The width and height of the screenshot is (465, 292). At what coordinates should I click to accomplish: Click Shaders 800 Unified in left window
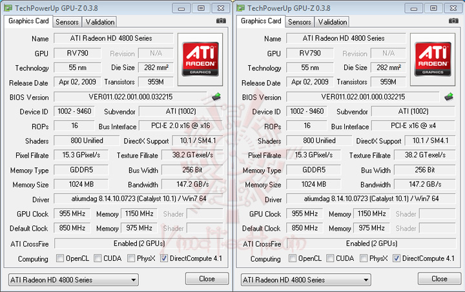87,141
